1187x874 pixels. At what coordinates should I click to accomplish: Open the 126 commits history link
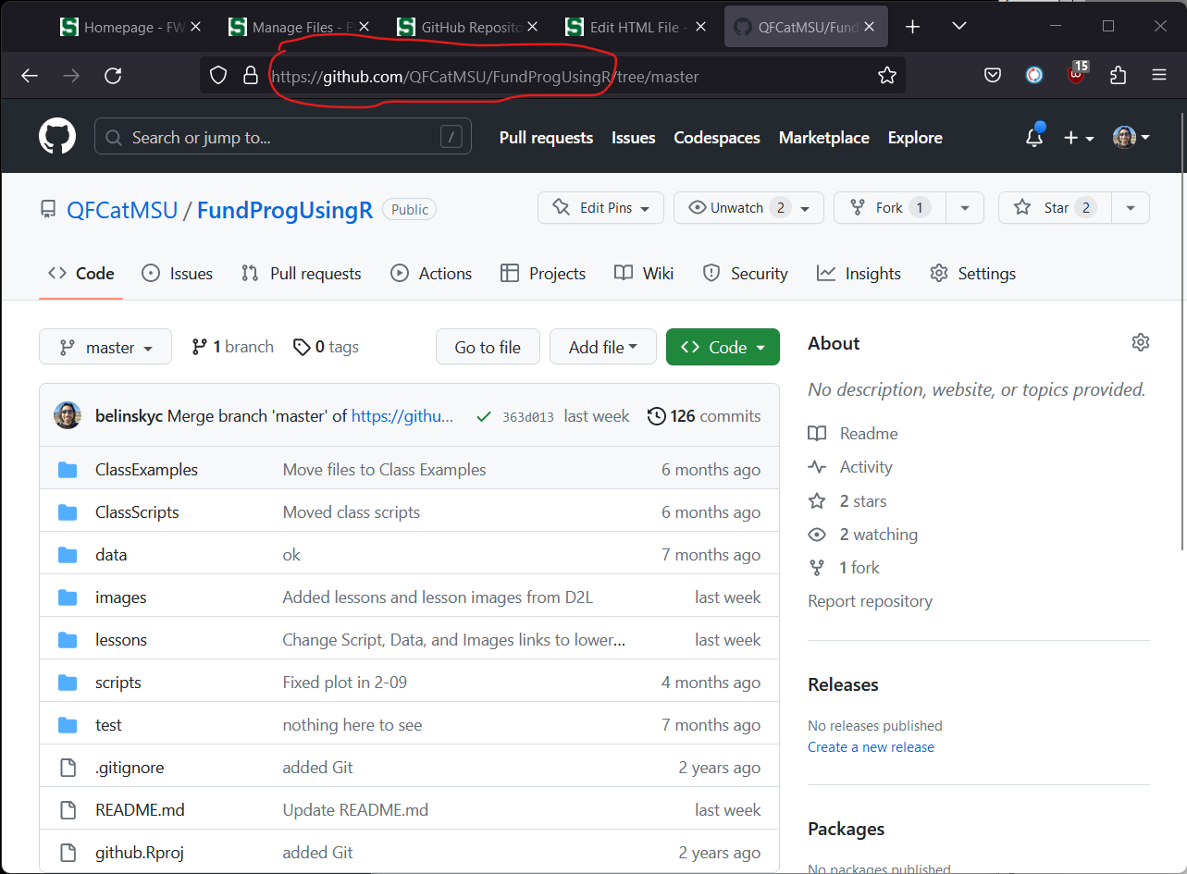(x=704, y=416)
